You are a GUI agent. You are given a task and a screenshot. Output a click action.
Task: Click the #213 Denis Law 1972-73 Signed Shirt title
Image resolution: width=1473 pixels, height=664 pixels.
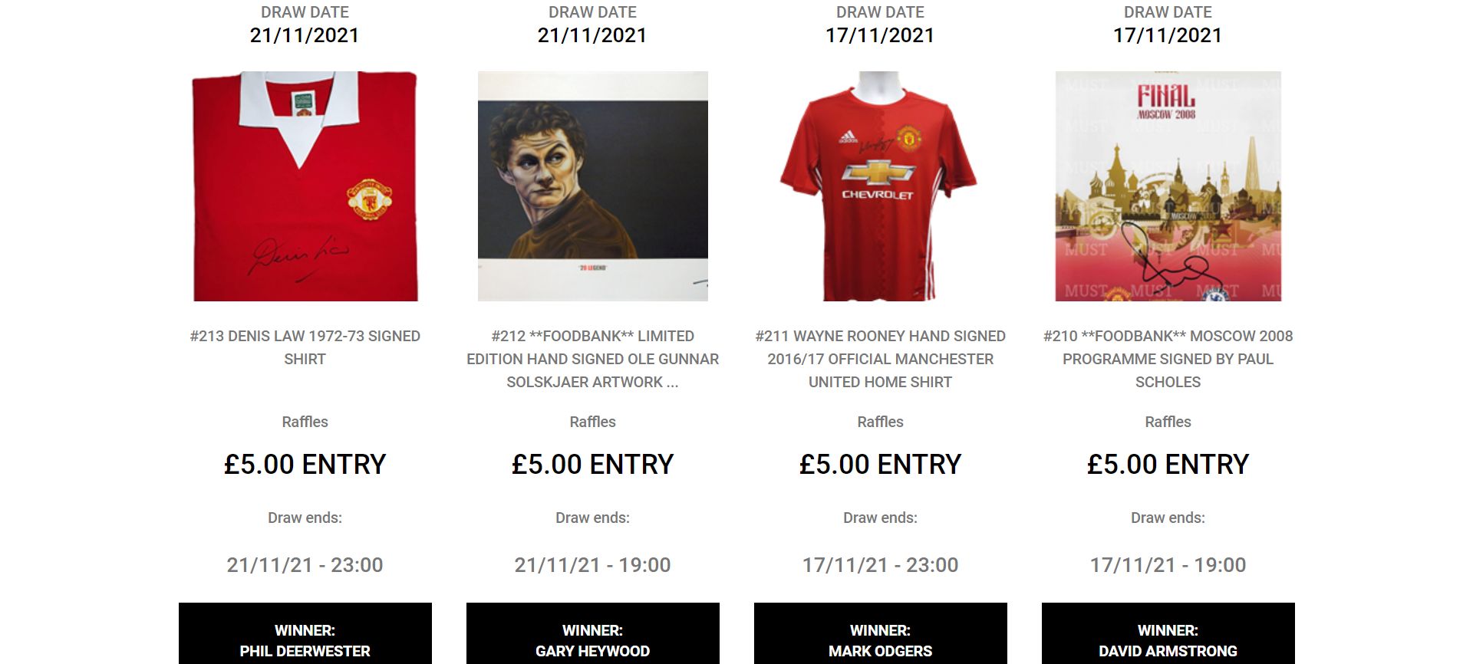(x=305, y=347)
